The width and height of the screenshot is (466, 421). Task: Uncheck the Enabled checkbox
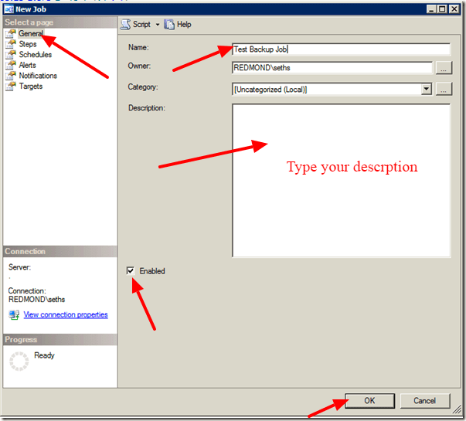tap(131, 270)
